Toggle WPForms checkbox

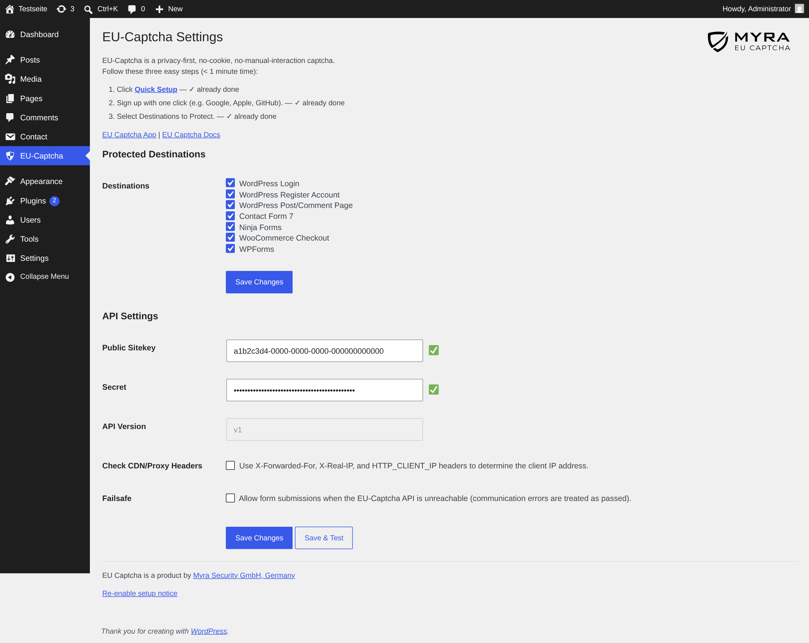[230, 248]
